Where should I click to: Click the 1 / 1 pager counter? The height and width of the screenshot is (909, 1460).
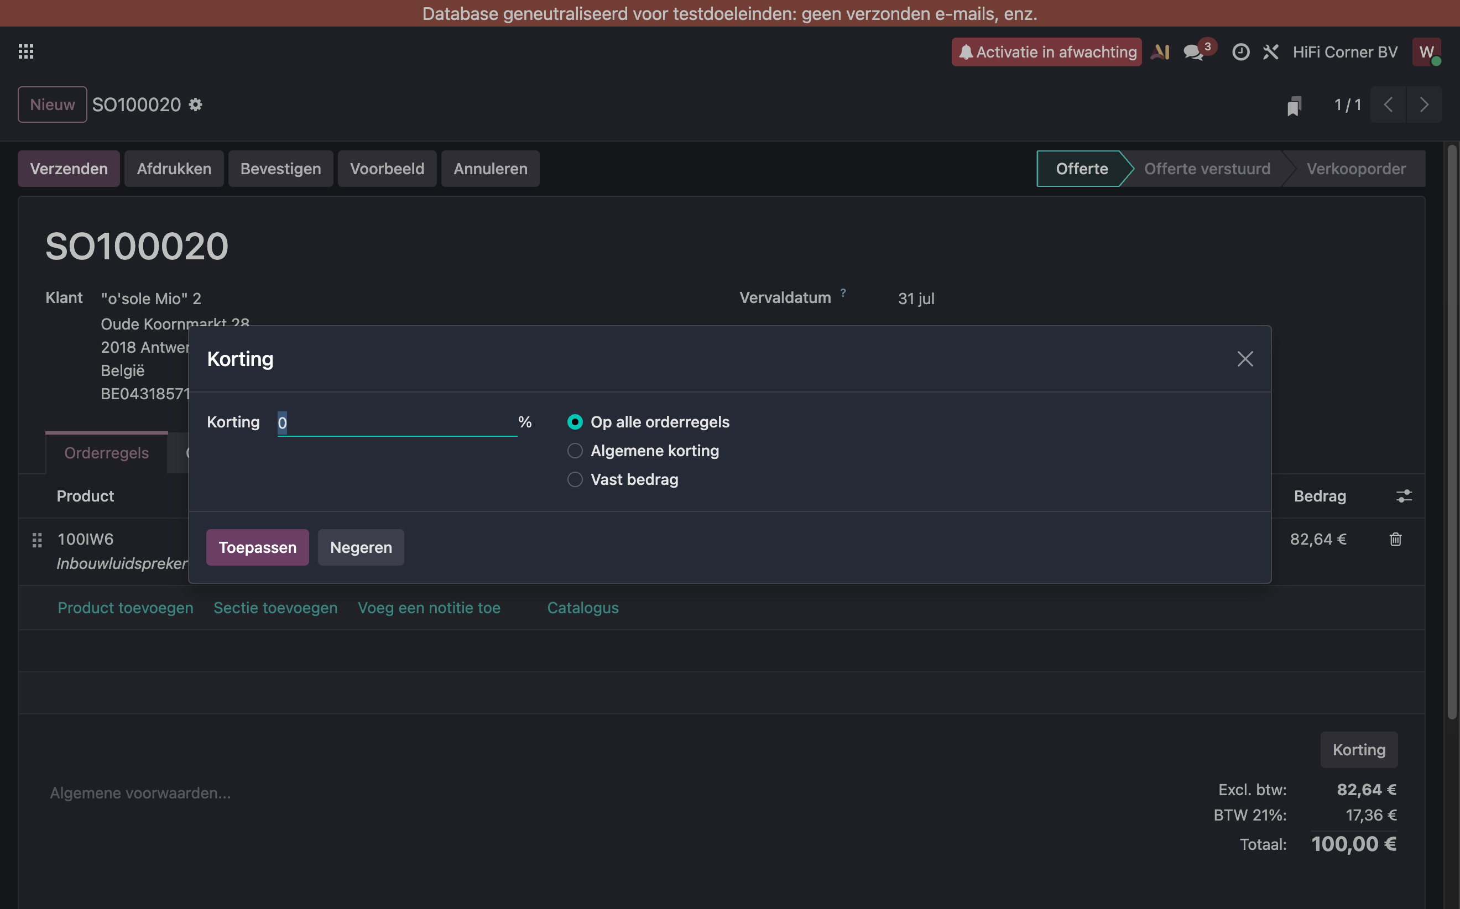point(1348,105)
